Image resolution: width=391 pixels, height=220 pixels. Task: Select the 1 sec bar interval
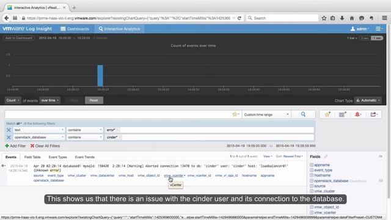pyautogui.click(x=377, y=38)
